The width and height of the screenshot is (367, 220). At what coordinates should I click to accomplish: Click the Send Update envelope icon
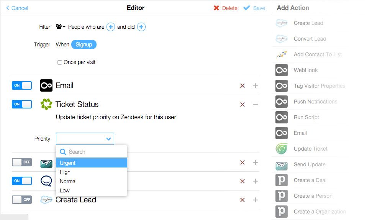(282, 164)
